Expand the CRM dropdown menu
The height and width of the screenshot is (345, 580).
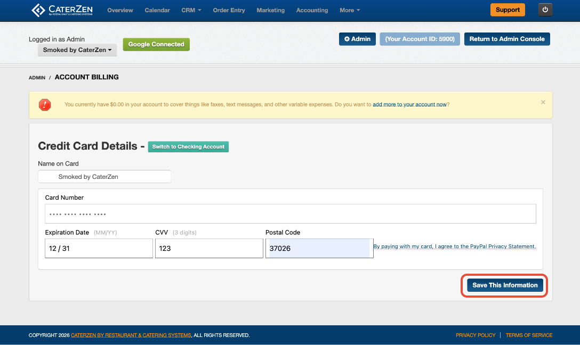pos(191,10)
